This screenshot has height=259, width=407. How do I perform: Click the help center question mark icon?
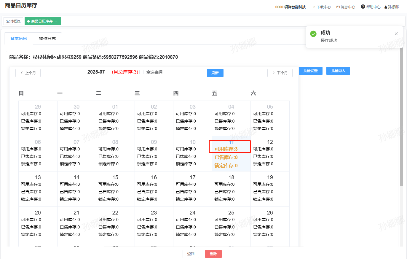tap(363, 7)
